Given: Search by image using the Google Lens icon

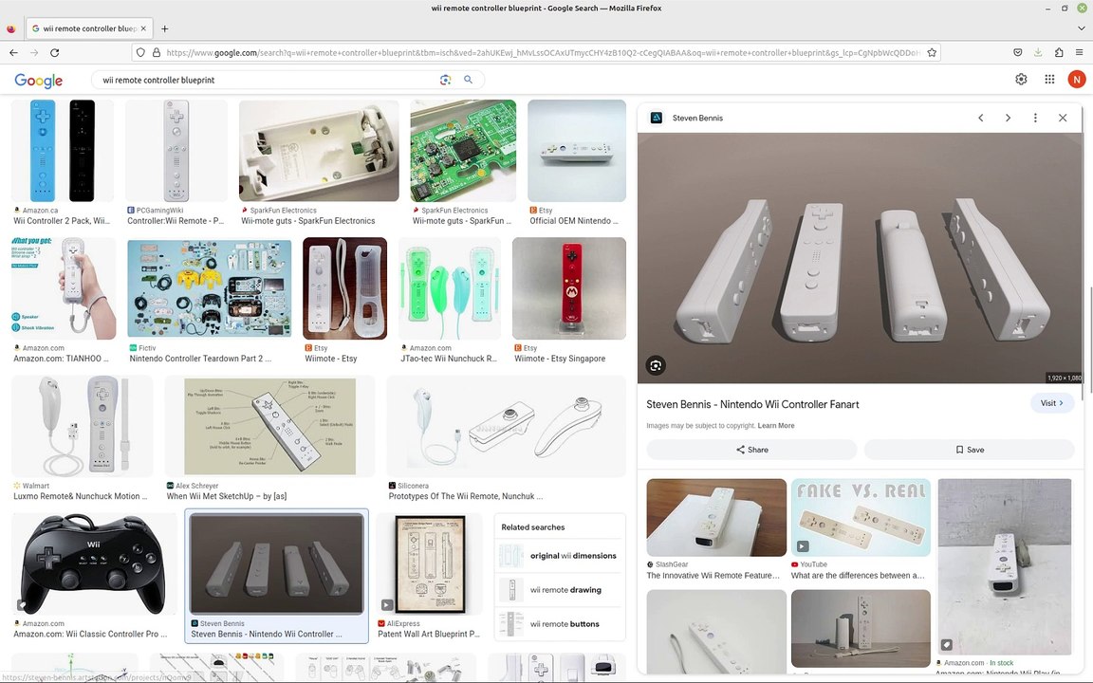Looking at the screenshot, I should pos(445,80).
